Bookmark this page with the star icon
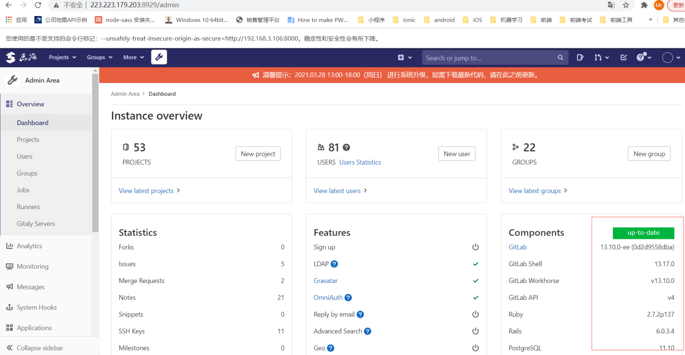 626,5
